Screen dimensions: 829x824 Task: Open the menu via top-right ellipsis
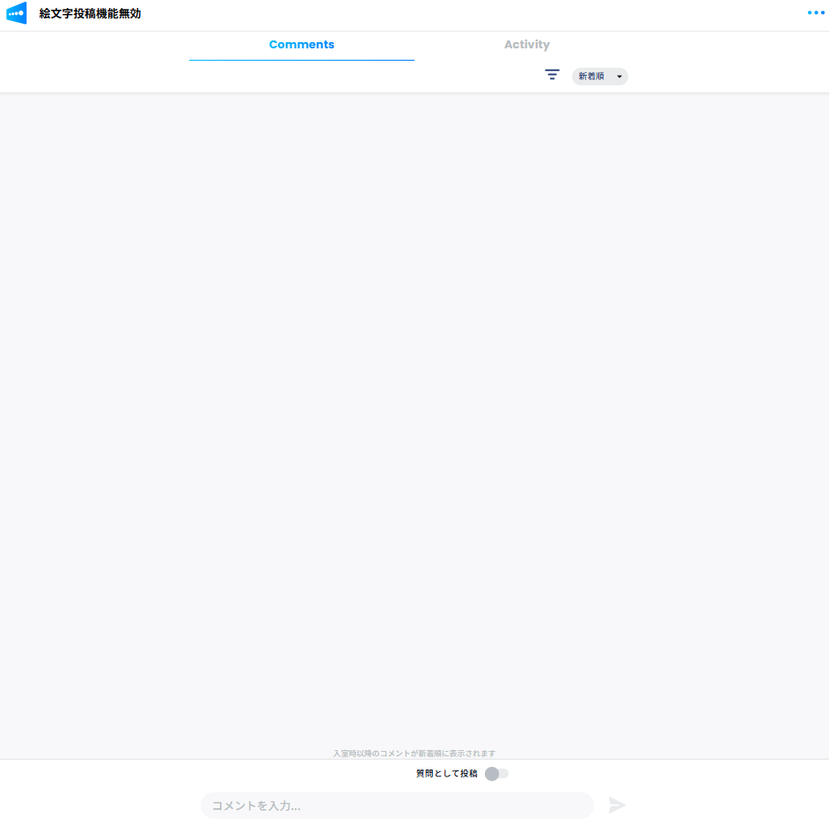pos(816,12)
